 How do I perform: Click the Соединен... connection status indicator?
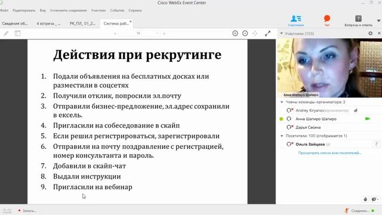359,211
